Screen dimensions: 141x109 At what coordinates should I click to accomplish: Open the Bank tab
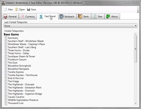pyautogui.click(x=84, y=17)
